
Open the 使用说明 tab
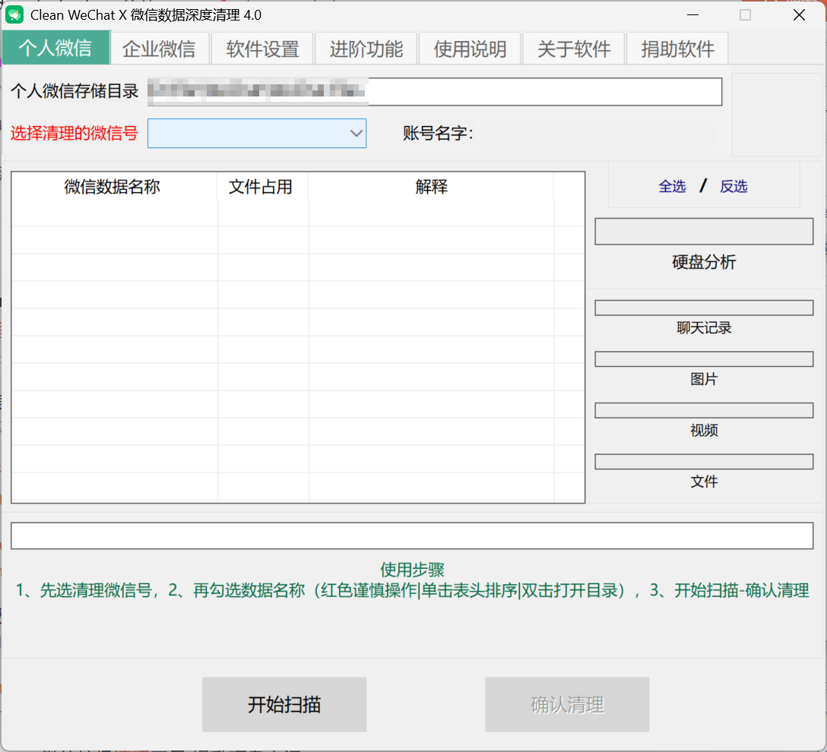point(469,47)
